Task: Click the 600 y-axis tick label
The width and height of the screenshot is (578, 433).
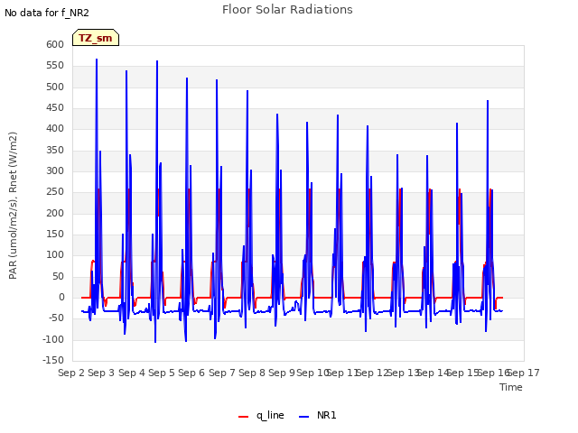Action: coord(55,44)
